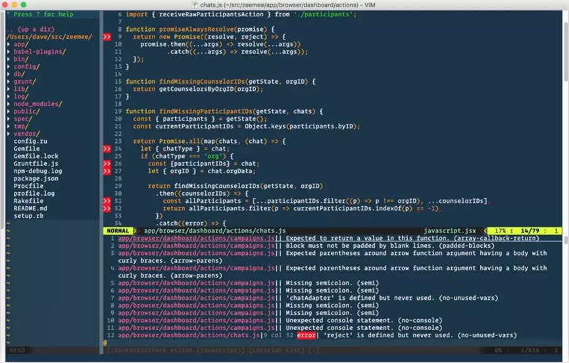Open Gruntfile.js in the tree
The width and height of the screenshot is (569, 363).
click(36, 163)
